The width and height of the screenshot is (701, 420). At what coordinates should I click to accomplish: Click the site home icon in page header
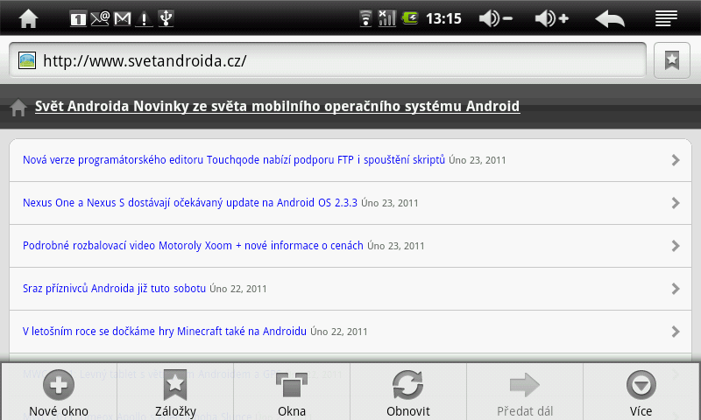18,108
